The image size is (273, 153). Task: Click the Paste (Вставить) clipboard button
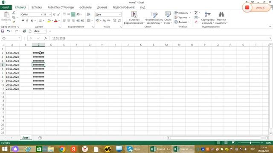point(6,17)
